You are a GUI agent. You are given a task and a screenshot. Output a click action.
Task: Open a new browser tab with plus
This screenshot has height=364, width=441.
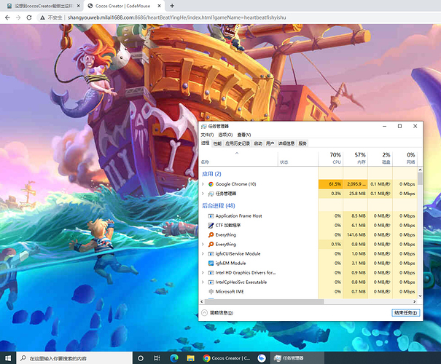pyautogui.click(x=172, y=6)
